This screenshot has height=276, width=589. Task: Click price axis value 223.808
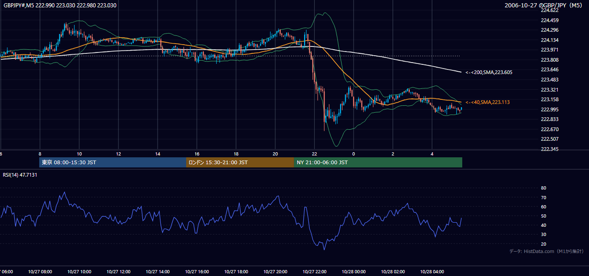click(549, 60)
